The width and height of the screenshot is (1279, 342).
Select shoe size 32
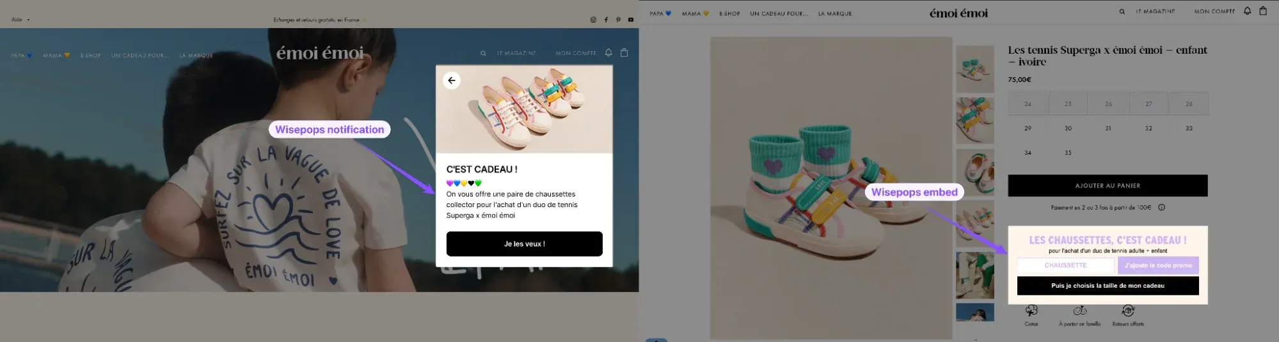[x=1148, y=128]
